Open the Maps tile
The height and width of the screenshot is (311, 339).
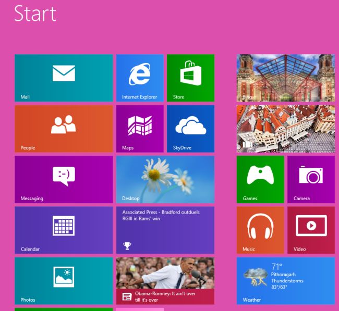(140, 129)
